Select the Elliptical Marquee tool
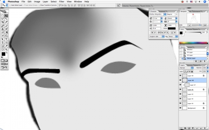Viewport: 209px width, 130px height. [2, 16]
